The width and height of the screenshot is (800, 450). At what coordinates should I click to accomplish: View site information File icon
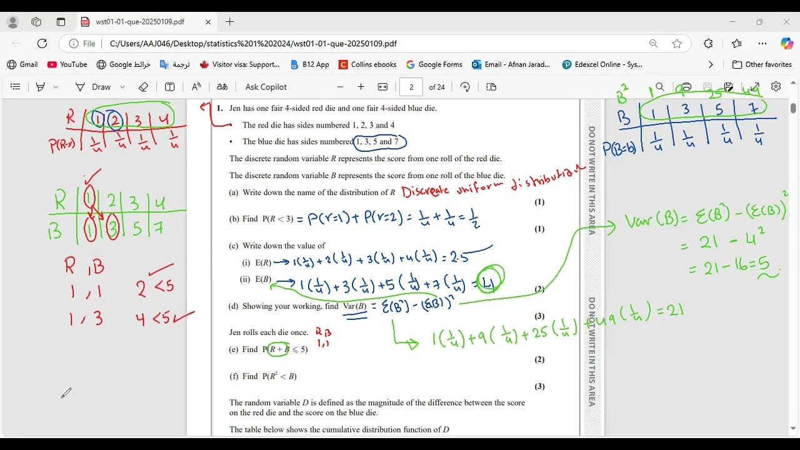82,44
